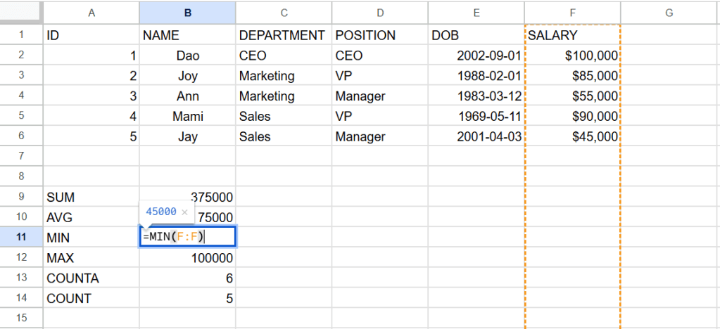
Task: Click the COUNTA label cell
Action: pyautogui.click(x=91, y=278)
